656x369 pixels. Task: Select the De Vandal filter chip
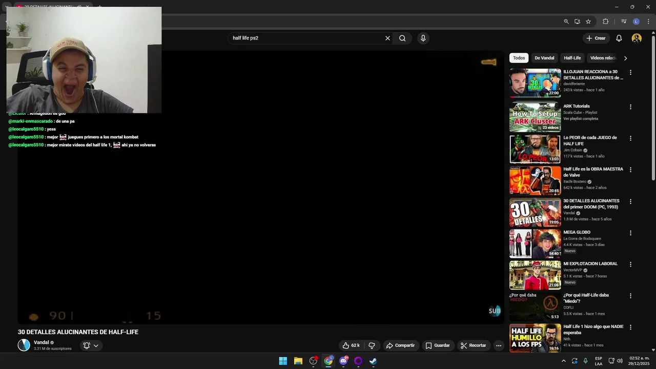coord(544,58)
